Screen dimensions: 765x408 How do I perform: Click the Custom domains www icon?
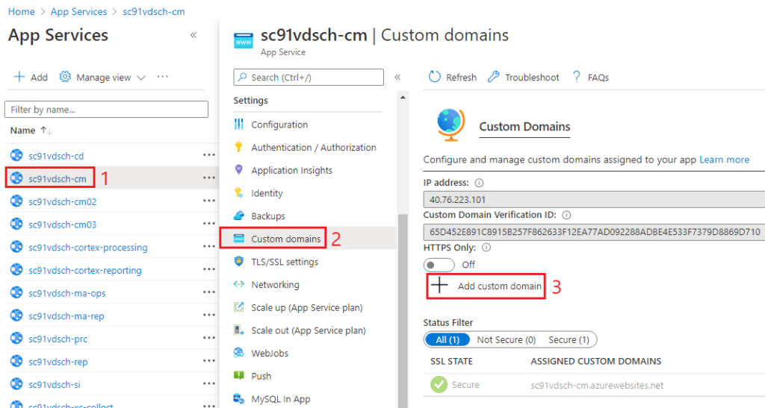[x=238, y=239]
